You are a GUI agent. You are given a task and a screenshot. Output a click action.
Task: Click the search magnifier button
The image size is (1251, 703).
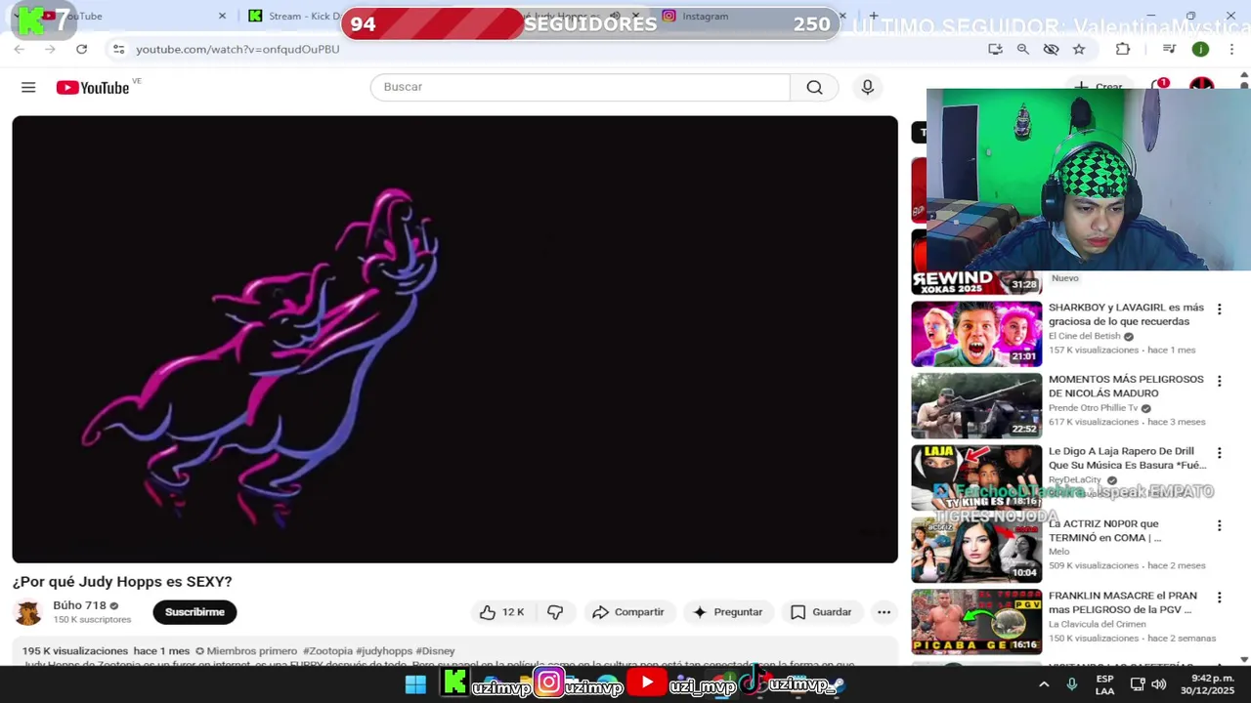pos(814,87)
